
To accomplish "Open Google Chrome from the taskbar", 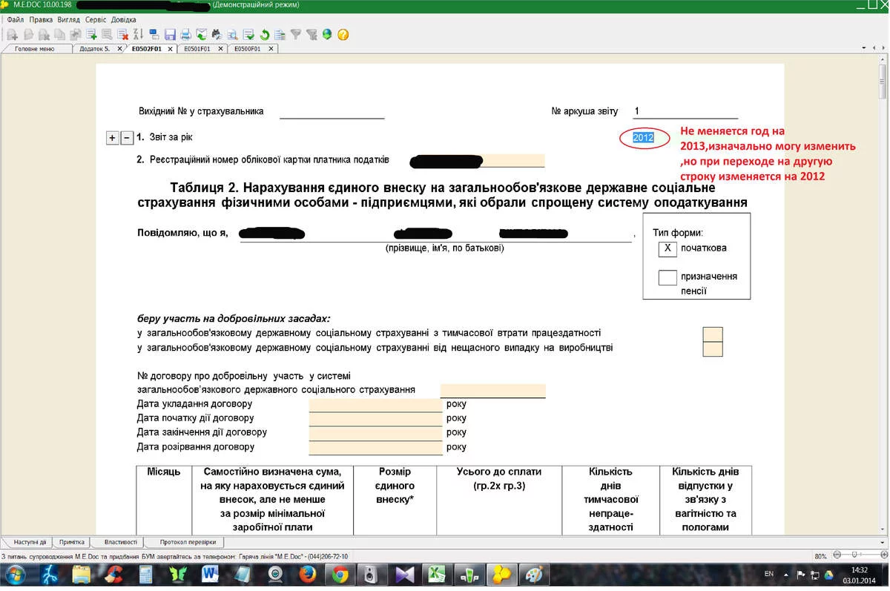I will 340,575.
